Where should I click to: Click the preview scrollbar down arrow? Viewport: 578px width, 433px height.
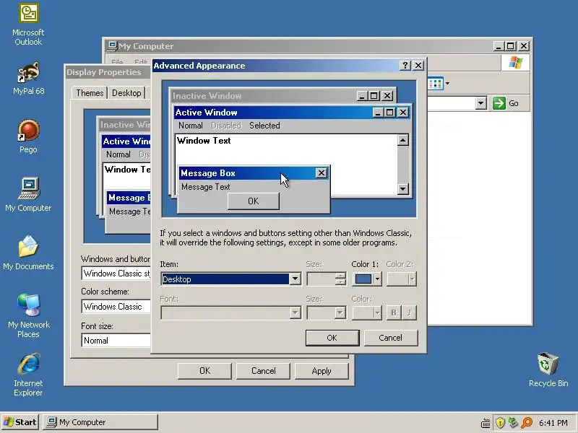click(403, 189)
